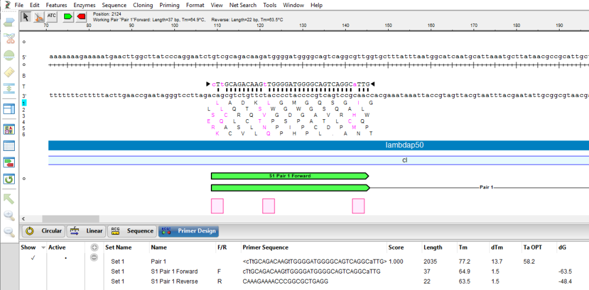589x290 pixels.
Task: Select the S1 Pair 1 Forward green arrow
Action: click(x=290, y=176)
